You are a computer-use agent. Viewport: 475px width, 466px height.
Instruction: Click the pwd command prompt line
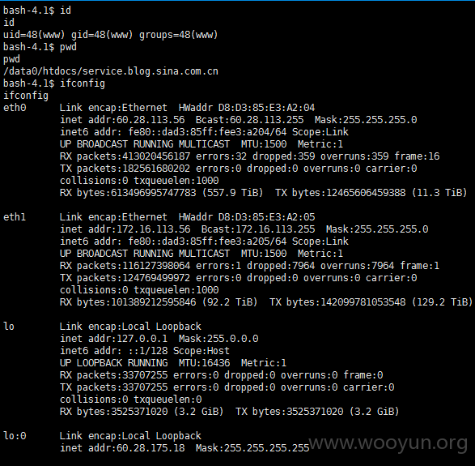pos(40,47)
